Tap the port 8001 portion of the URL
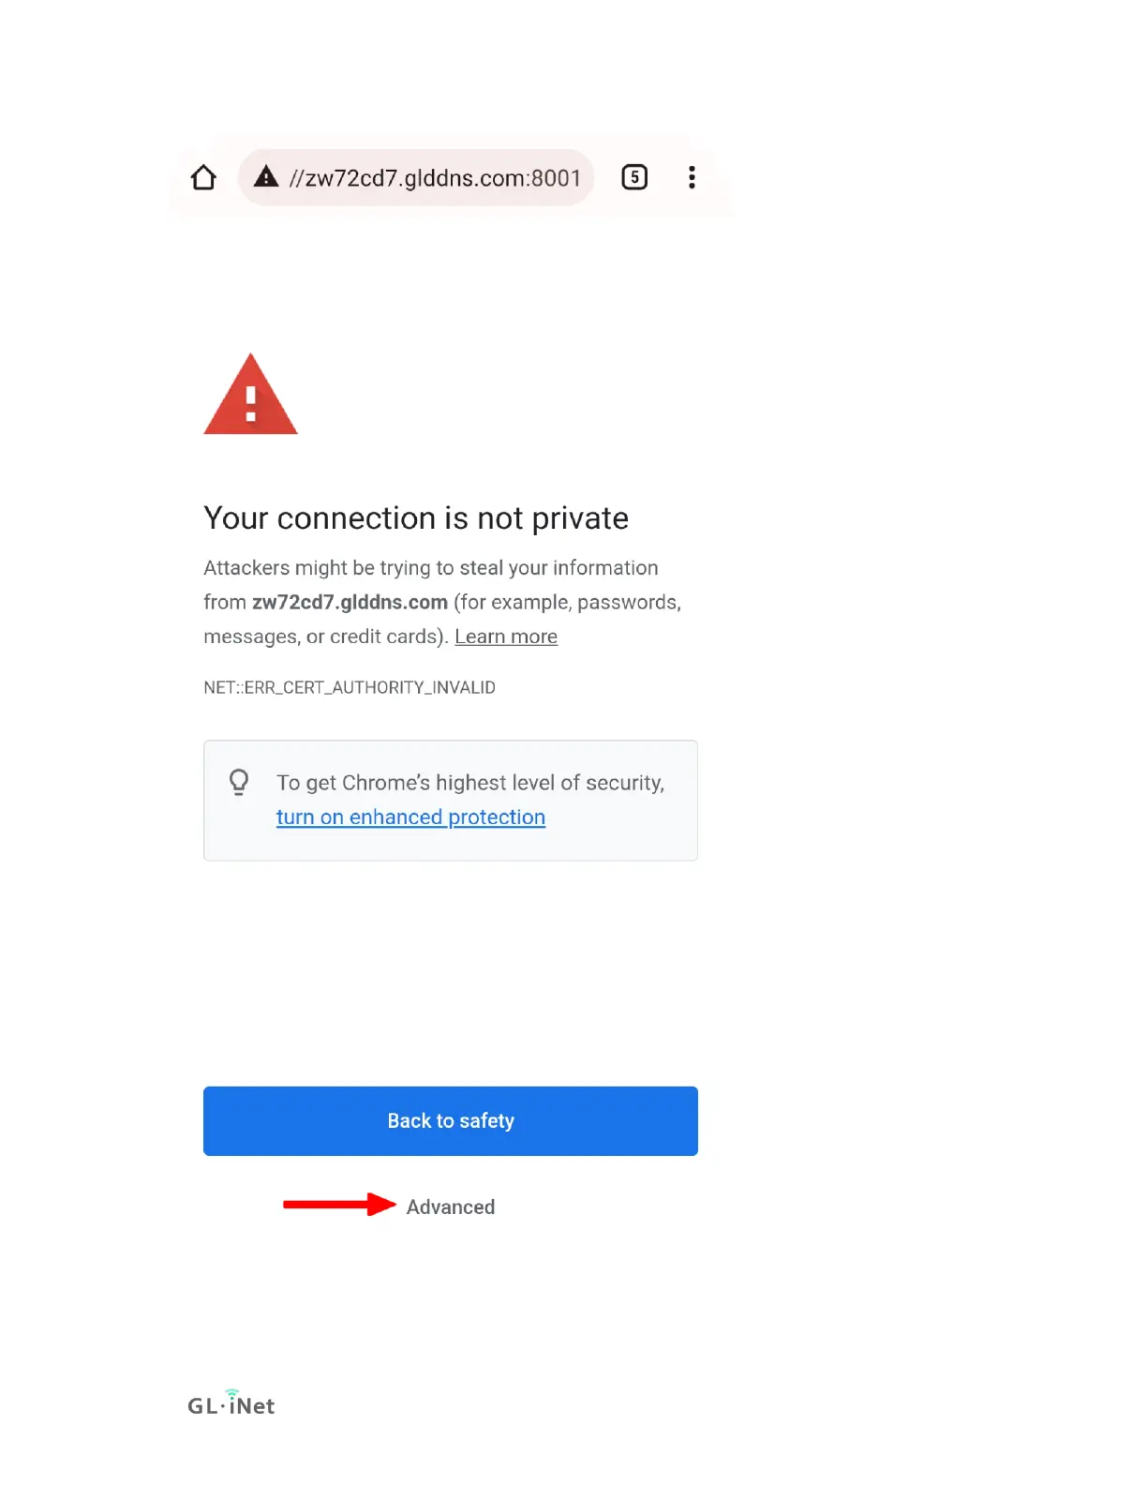This screenshot has width=1147, height=1485. coord(557,178)
